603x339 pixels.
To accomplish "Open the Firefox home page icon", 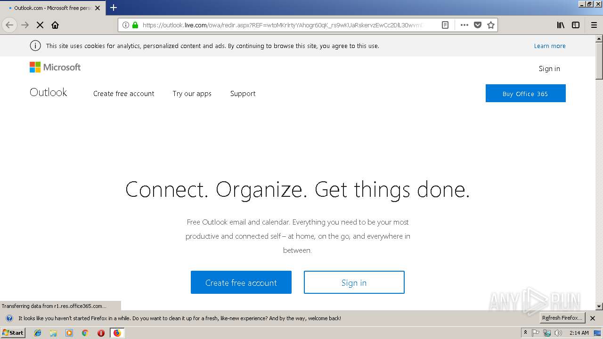I will 55,25.
